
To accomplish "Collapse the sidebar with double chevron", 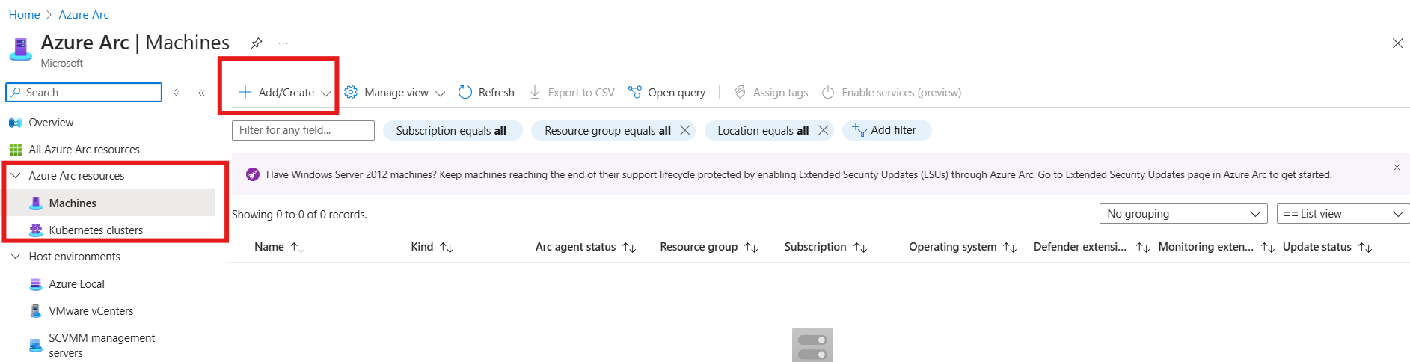I will tap(201, 93).
